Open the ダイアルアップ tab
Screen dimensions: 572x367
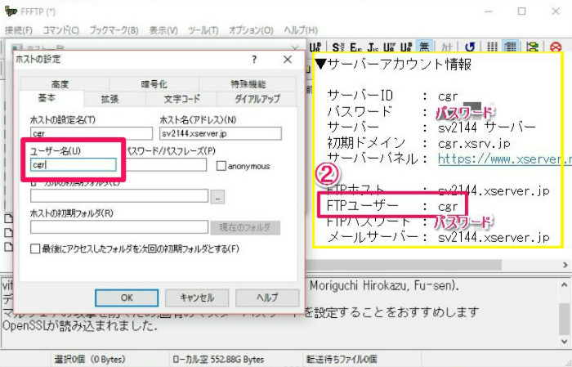click(257, 99)
